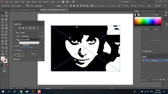Click the High Color camera preset icon

pos(23,28)
